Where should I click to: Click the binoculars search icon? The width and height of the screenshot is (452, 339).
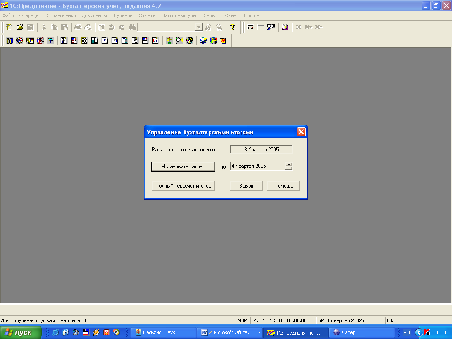click(132, 27)
